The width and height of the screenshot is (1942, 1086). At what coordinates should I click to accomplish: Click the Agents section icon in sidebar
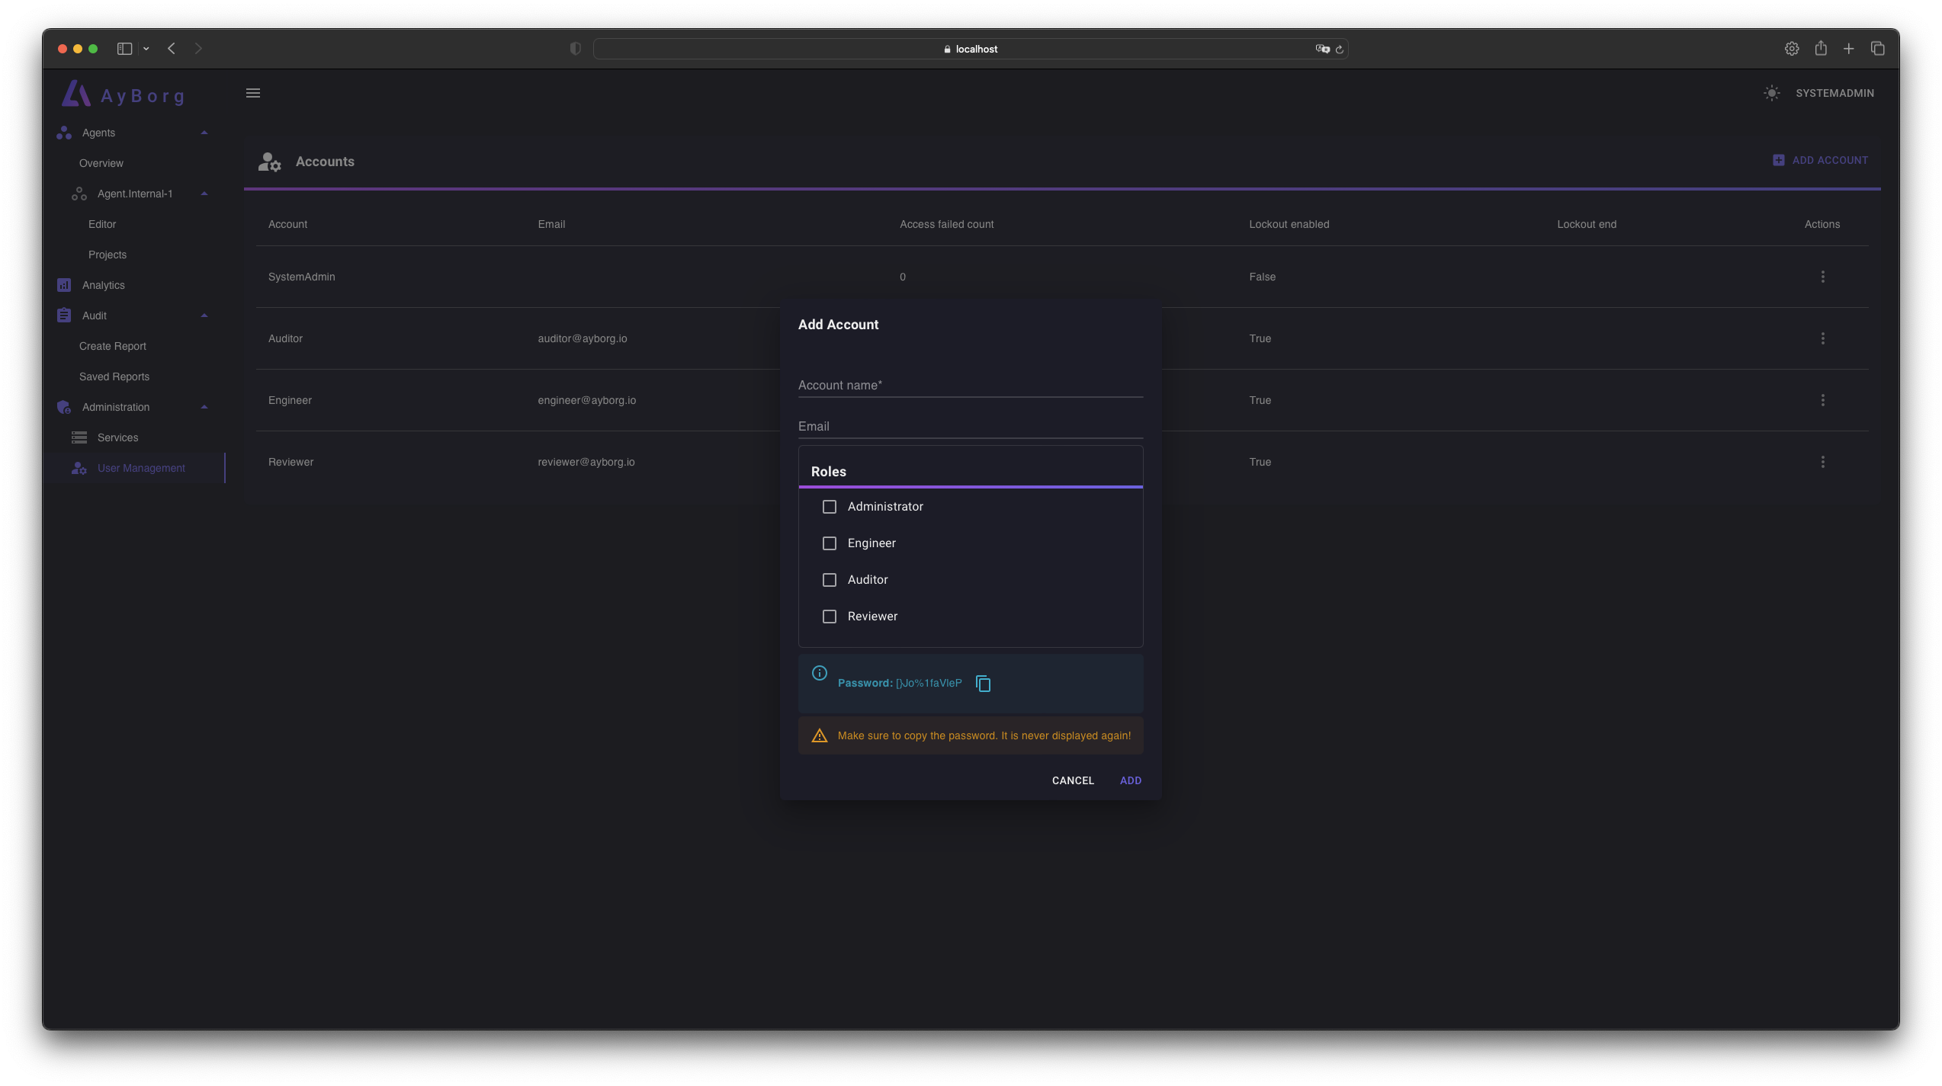[x=63, y=133]
